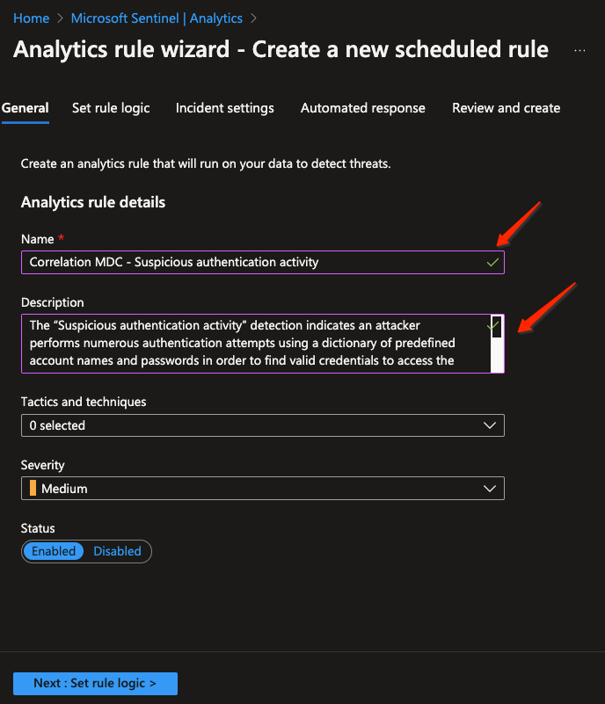Click inside the Description text area
The width and height of the screenshot is (605, 704).
tap(246, 343)
